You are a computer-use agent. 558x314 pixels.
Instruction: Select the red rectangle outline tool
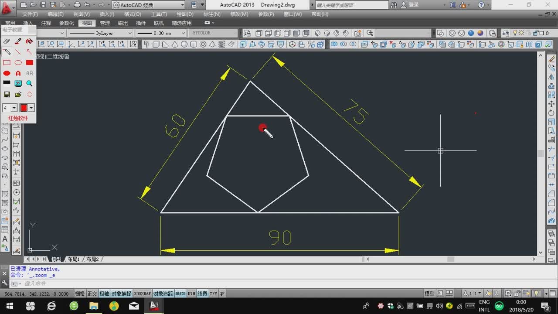click(x=7, y=63)
